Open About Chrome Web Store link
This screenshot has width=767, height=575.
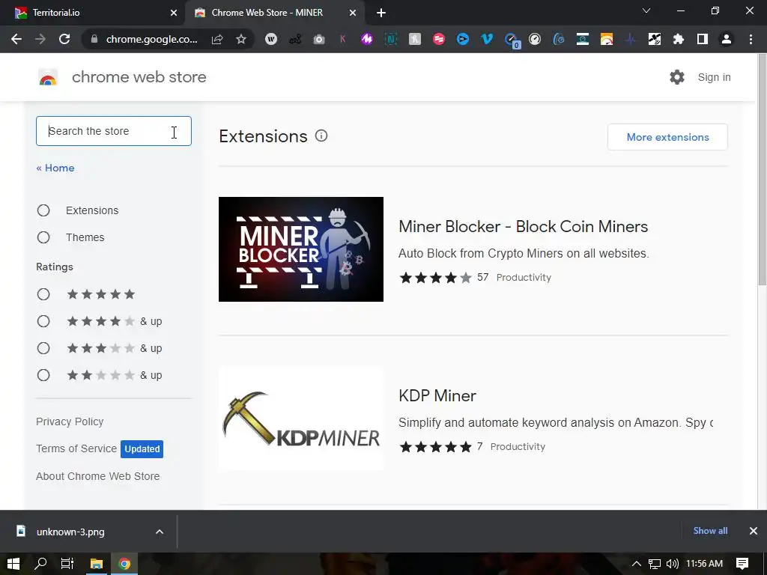98,475
